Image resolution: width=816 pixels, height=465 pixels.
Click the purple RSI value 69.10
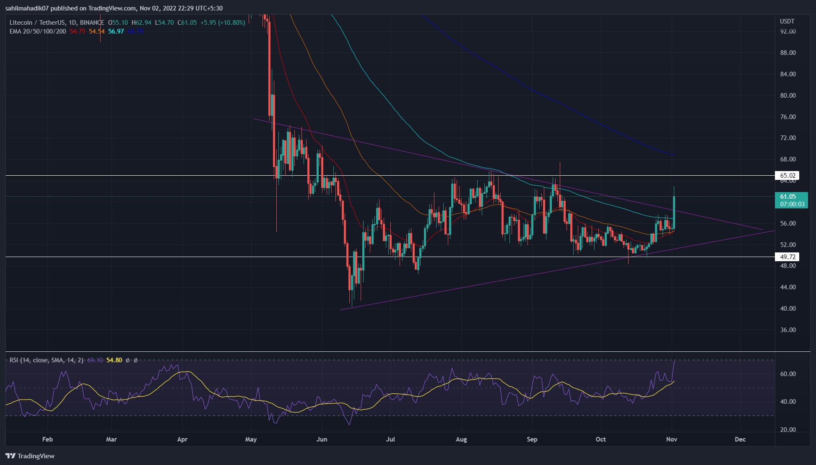(x=95, y=360)
